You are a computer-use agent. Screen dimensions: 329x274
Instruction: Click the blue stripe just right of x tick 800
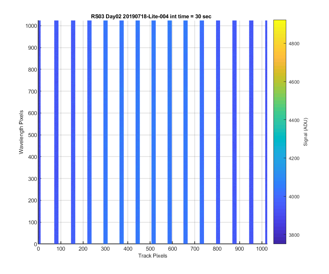click(218, 132)
